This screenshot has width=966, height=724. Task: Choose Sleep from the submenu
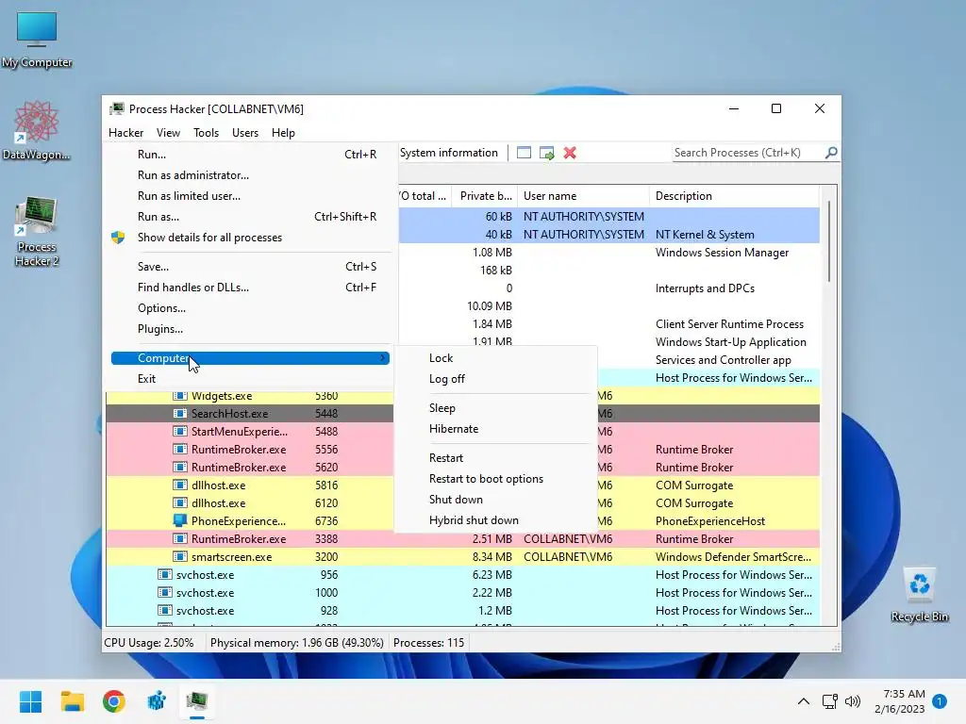(496, 408)
